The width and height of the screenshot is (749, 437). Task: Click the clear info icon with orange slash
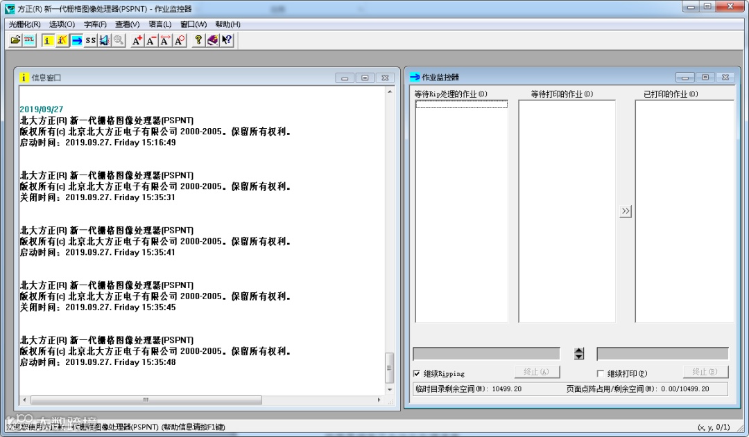point(62,40)
